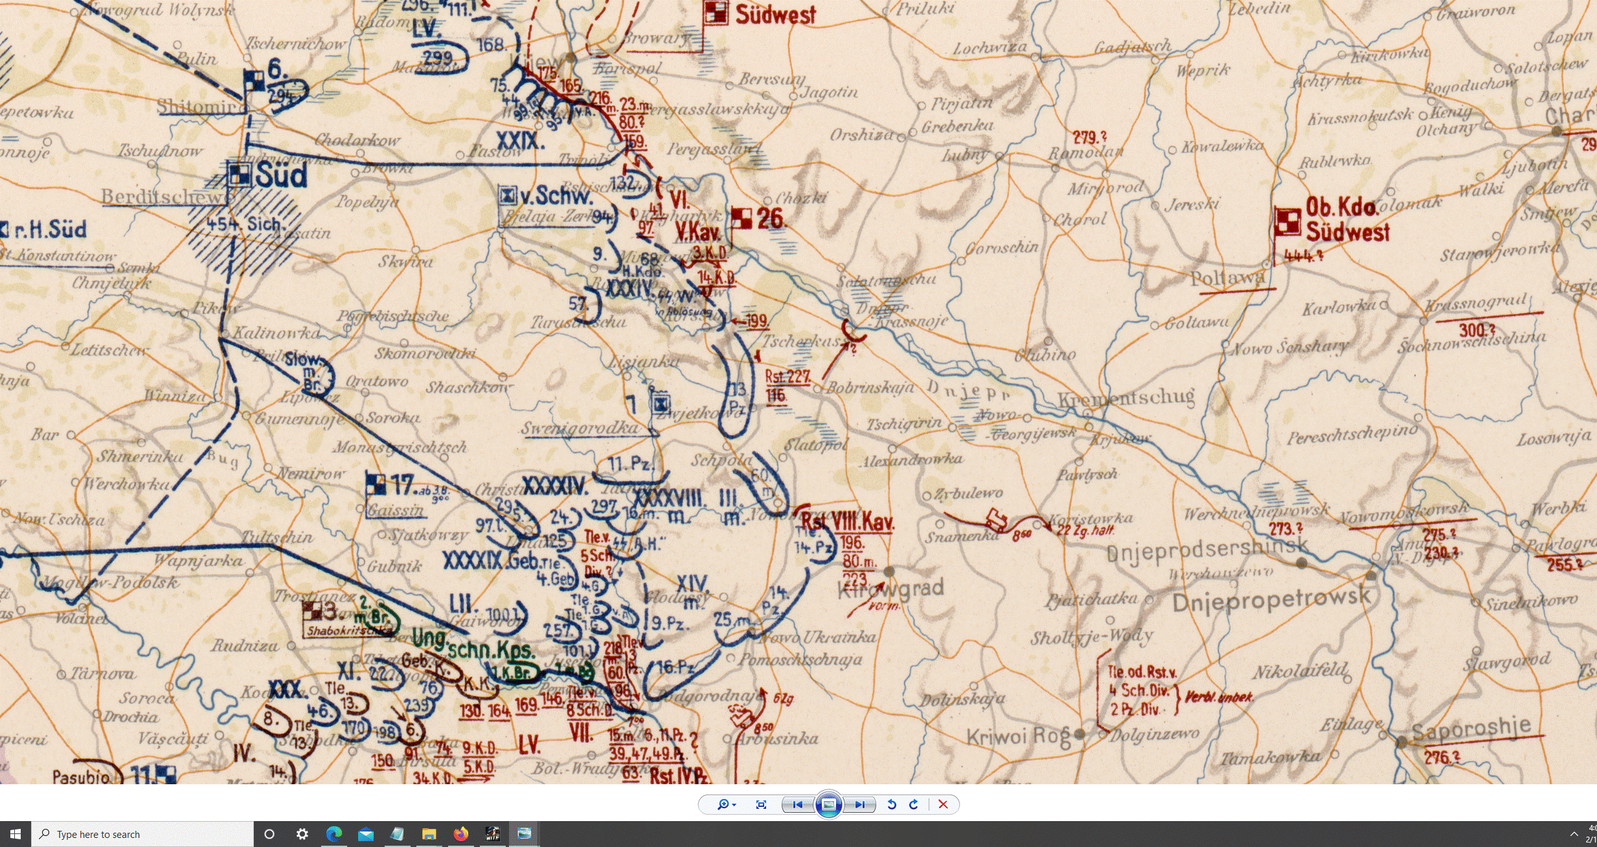
Task: Delete the current image with red X
Action: (943, 804)
